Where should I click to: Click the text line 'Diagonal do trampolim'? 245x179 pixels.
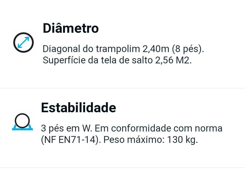(x=91, y=49)
